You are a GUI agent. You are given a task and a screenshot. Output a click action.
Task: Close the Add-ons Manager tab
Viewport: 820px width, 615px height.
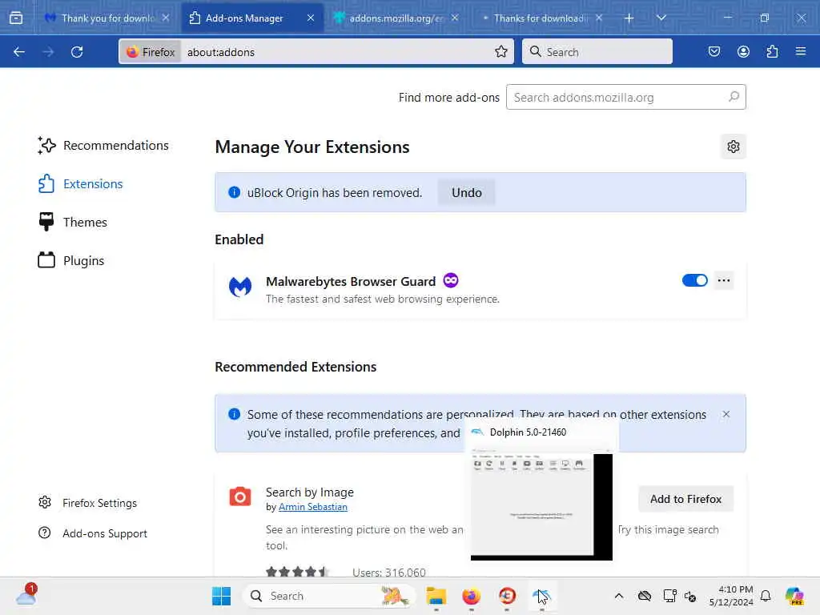click(x=311, y=18)
